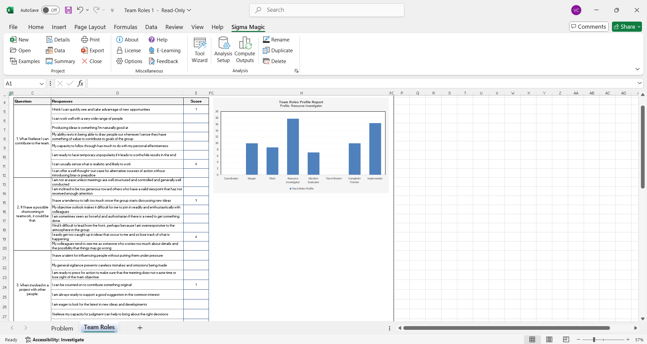The height and width of the screenshot is (344, 647).
Task: Click into the Search box
Action: point(327,10)
